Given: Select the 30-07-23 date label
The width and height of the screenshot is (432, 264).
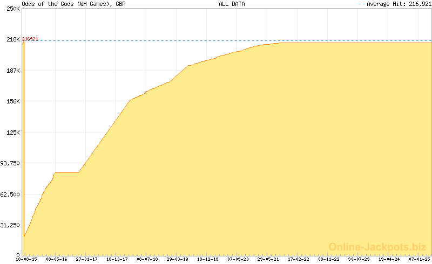Looking at the screenshot, I should click(x=359, y=260).
